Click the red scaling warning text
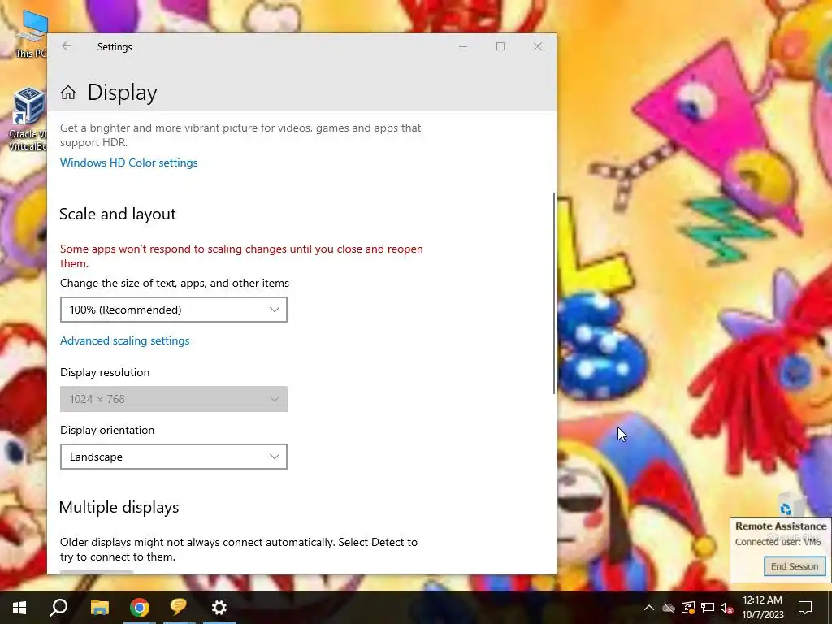This screenshot has height=624, width=832. coord(241,256)
